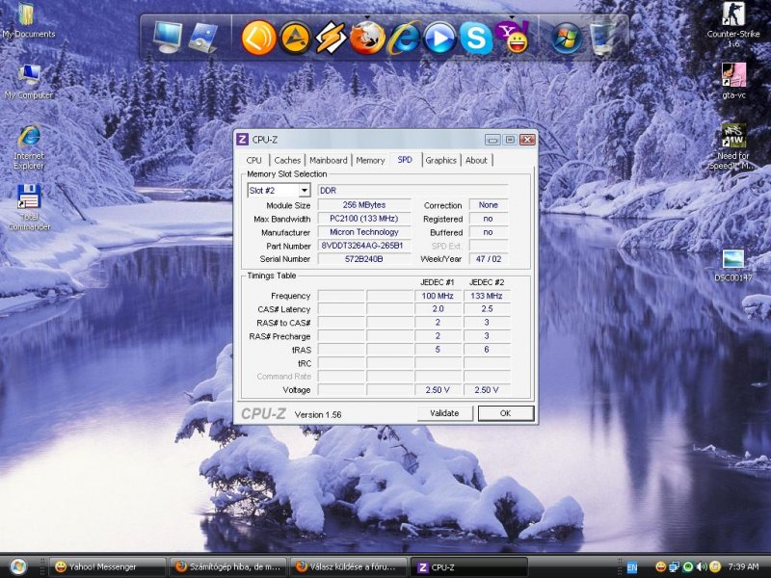This screenshot has height=578, width=771.
Task: Open Internet Explorer from the dock
Action: pyautogui.click(x=403, y=38)
